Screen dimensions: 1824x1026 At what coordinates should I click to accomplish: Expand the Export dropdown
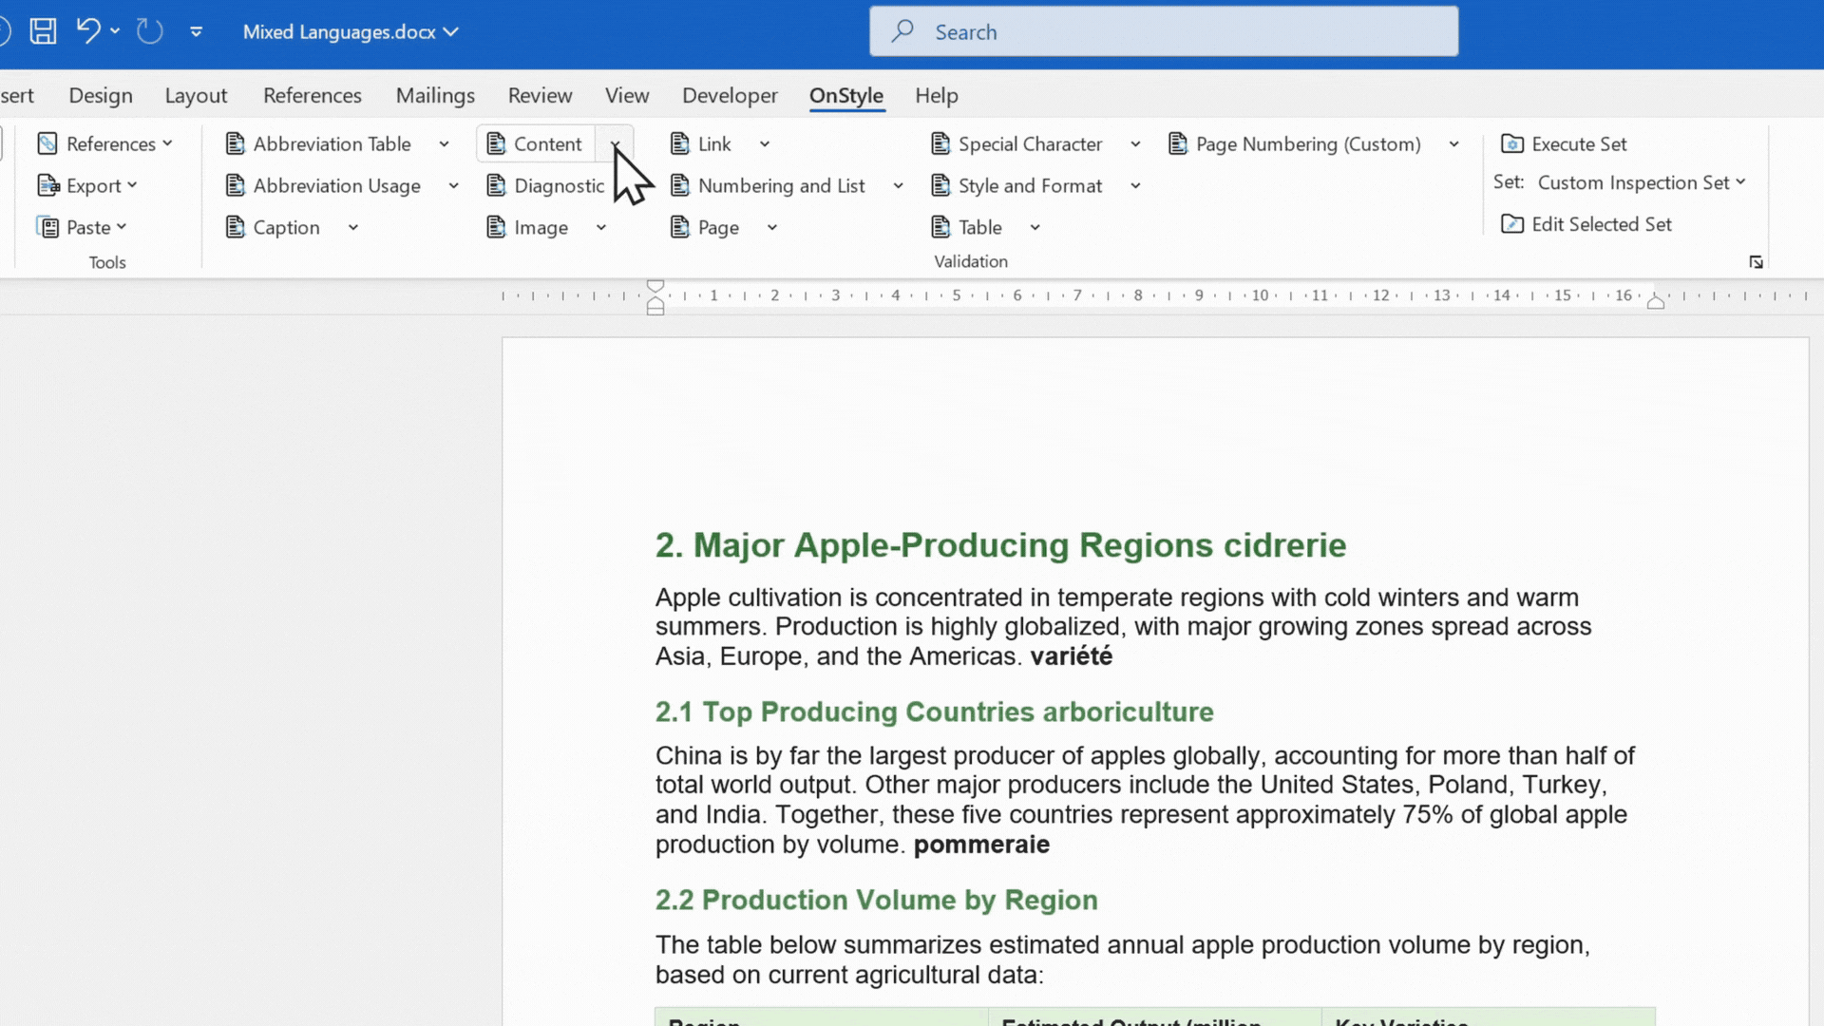(132, 185)
